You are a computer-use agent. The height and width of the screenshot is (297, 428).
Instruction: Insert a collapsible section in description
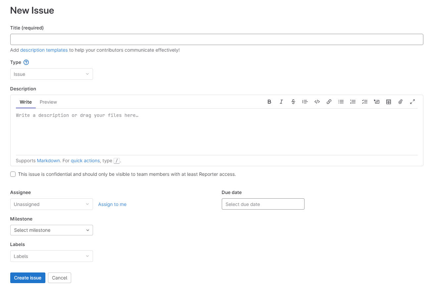pyautogui.click(x=377, y=102)
